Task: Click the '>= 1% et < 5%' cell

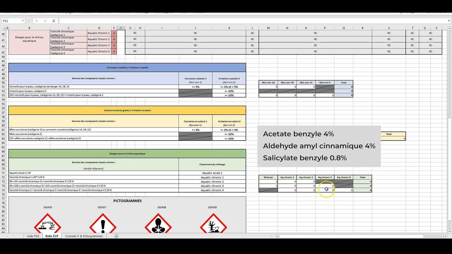Action: 229,87
